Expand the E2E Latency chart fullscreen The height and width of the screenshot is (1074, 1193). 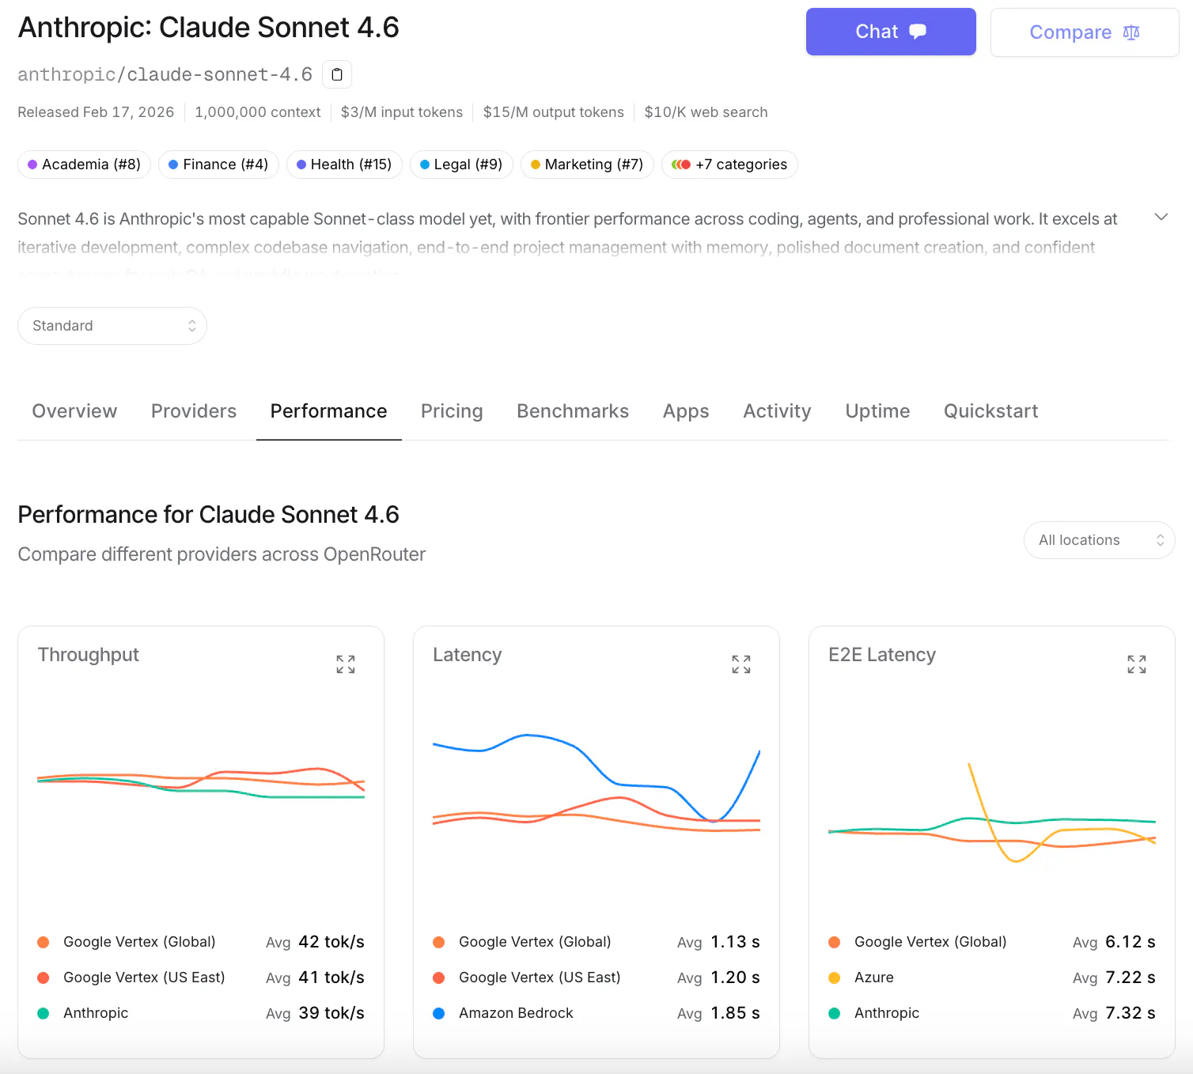click(x=1137, y=664)
